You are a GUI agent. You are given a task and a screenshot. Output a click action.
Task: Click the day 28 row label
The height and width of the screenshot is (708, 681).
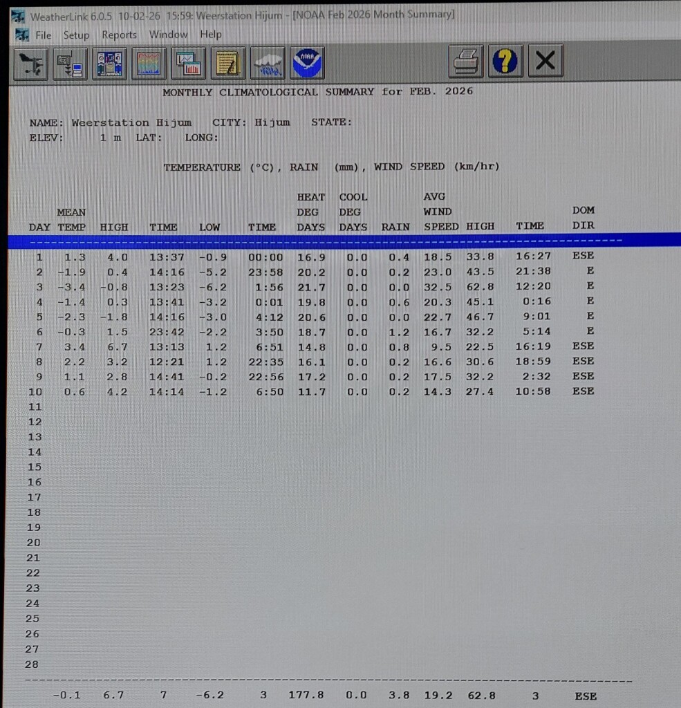coord(32,664)
